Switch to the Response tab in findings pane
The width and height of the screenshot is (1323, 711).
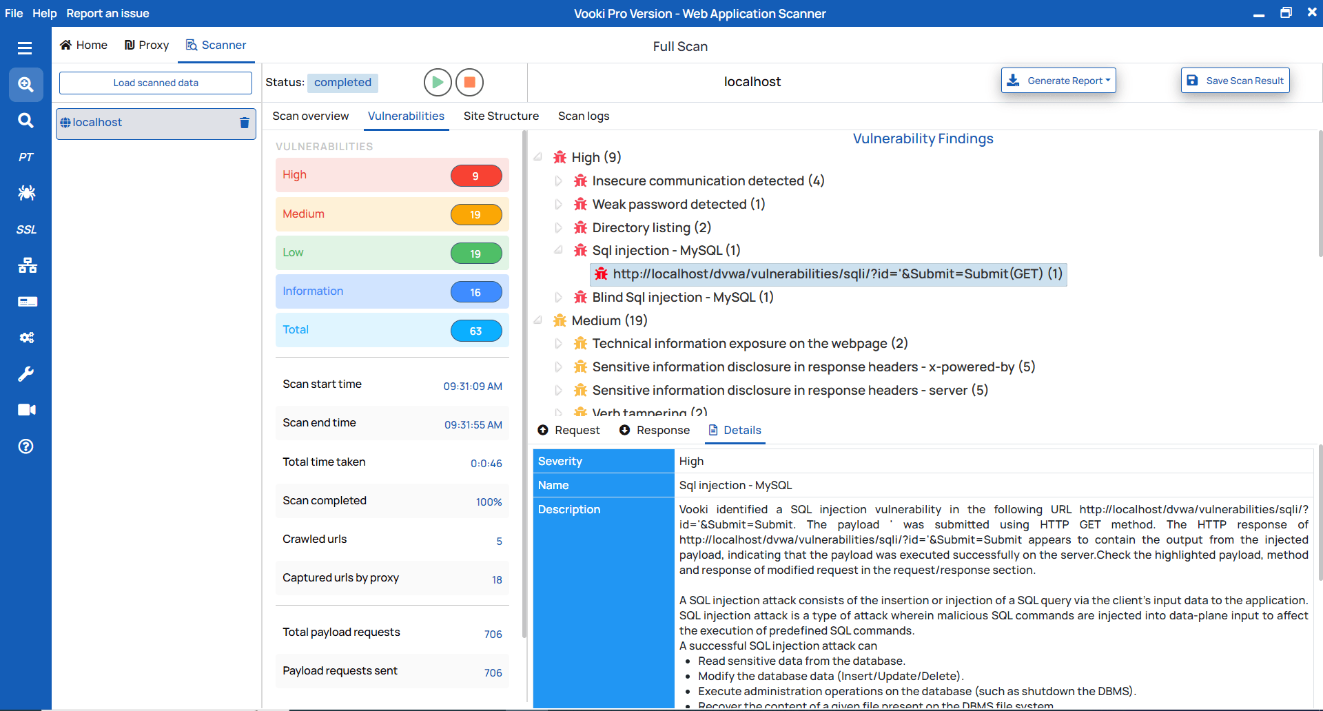pos(654,430)
